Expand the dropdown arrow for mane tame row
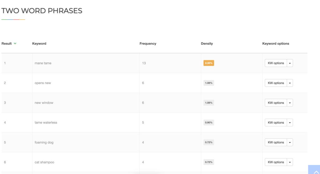This screenshot has height=174, width=320. pos(290,63)
